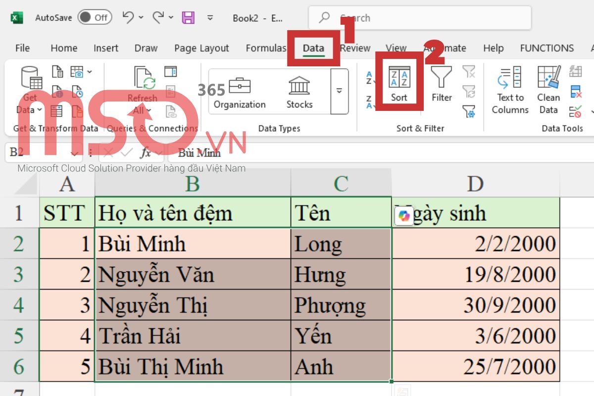Import data From Text/CSV icon
Viewport: 594px width, 396px height.
pos(58,72)
